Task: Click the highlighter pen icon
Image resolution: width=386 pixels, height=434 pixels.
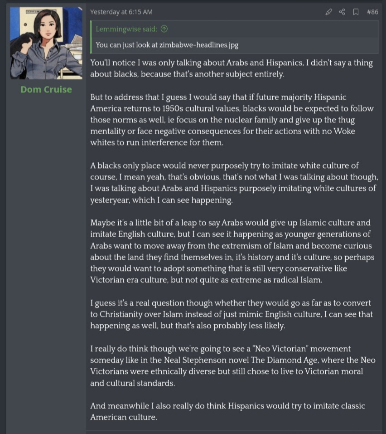Action: [x=329, y=12]
